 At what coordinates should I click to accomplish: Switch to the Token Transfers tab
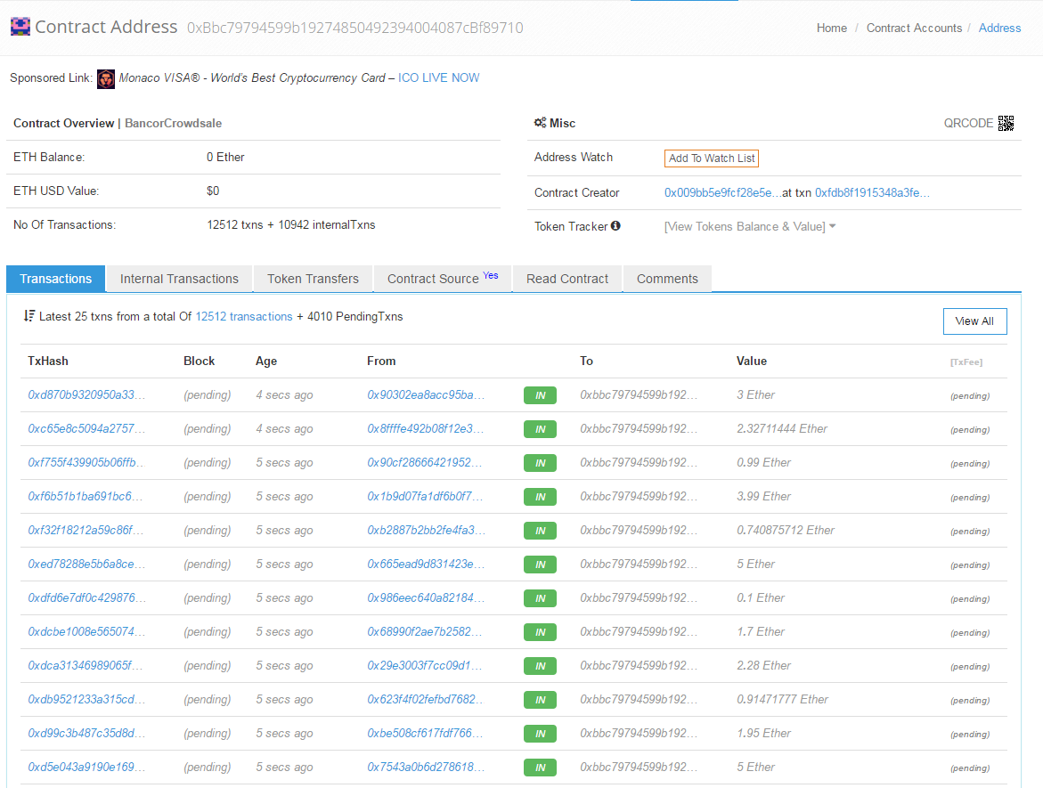click(x=313, y=279)
